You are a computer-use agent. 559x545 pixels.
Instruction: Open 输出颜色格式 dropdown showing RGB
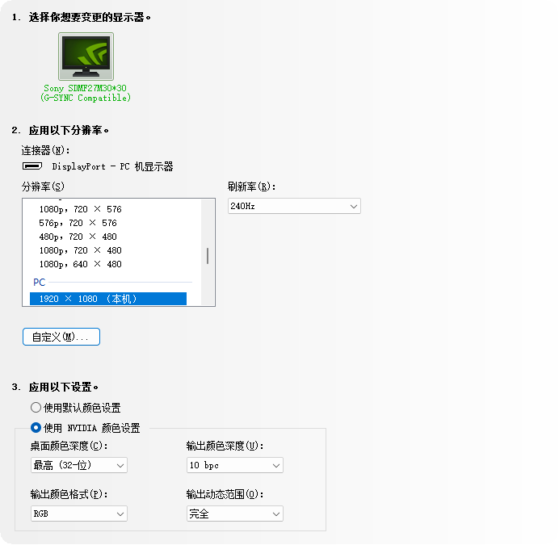79,514
